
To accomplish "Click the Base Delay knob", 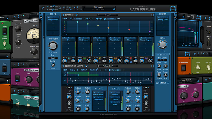I will 53,46.
